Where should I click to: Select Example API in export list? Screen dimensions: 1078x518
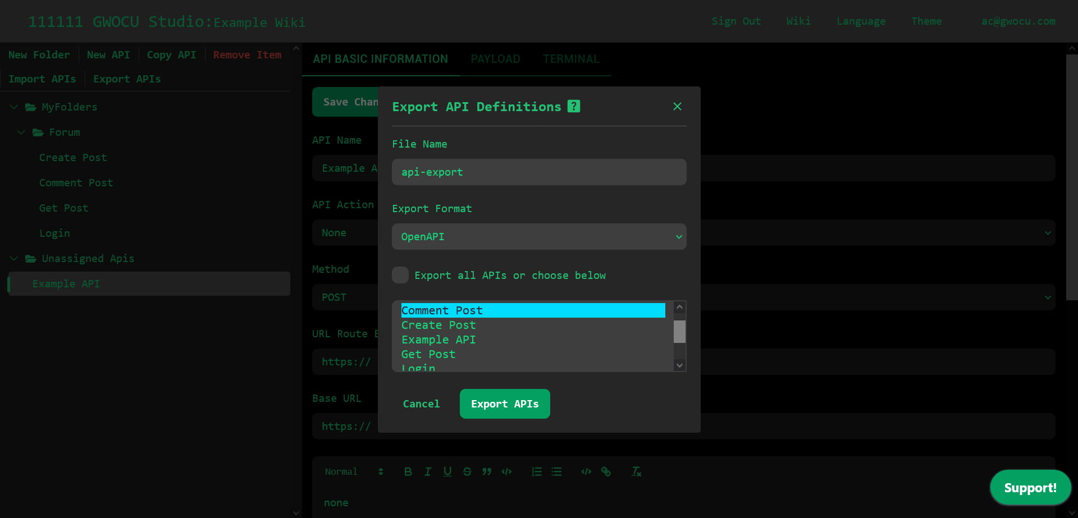[x=533, y=340]
